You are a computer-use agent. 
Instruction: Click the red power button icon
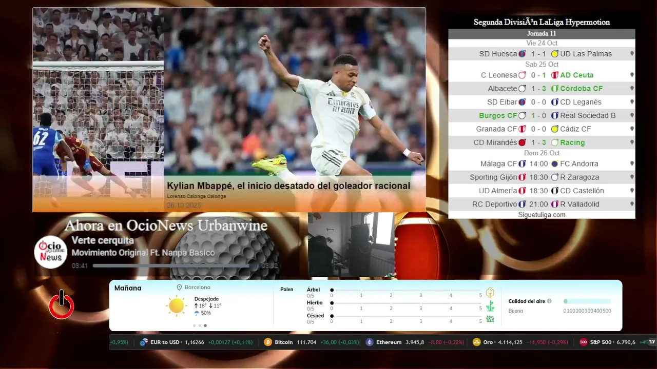pos(62,305)
